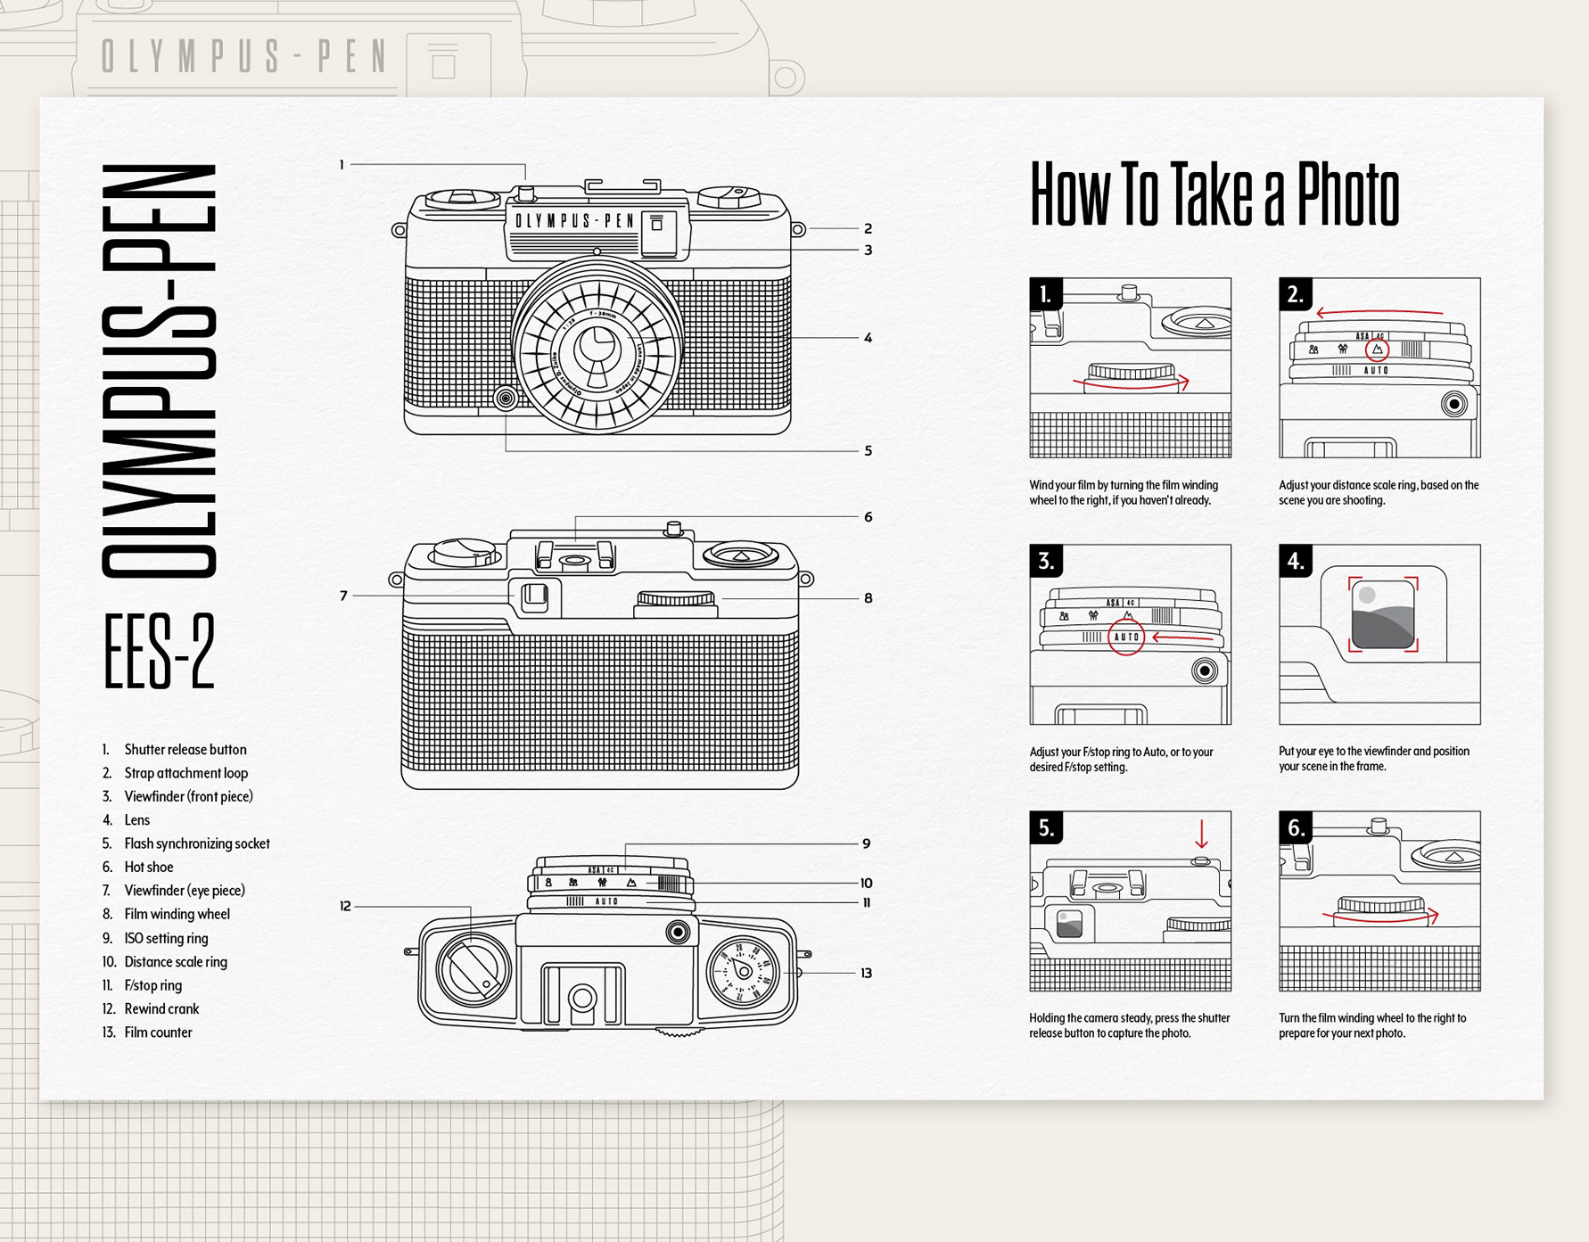Viewport: 1589px width, 1242px height.
Task: Click the front viewfinder window beside the nameplate
Action: [x=658, y=232]
